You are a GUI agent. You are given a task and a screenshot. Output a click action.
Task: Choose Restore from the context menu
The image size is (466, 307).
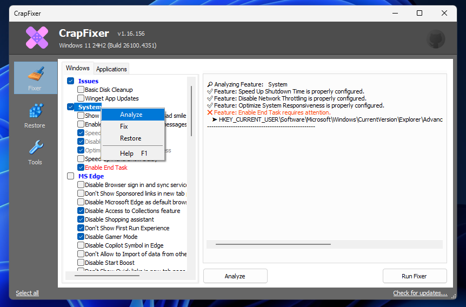[130, 138]
